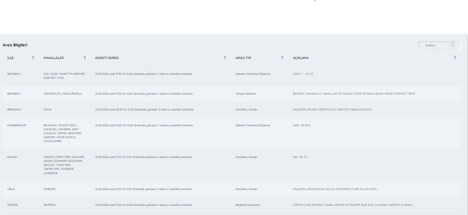Click Ana Boru Arızası in KONAK row
Image resolution: width=468 pixels, height=215 pixels.
click(247, 157)
